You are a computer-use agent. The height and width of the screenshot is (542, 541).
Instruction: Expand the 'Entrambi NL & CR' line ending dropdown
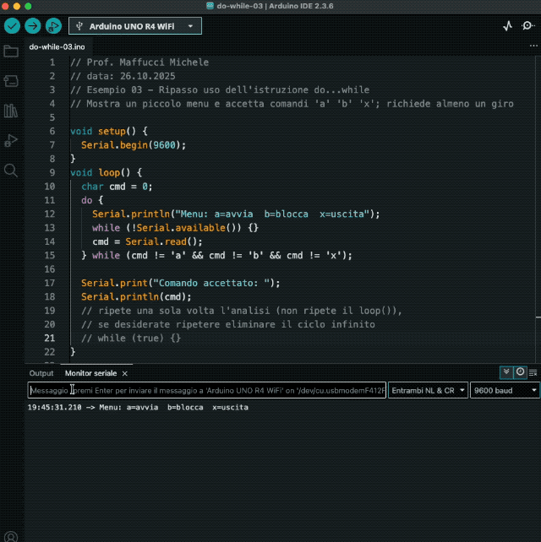pos(428,391)
